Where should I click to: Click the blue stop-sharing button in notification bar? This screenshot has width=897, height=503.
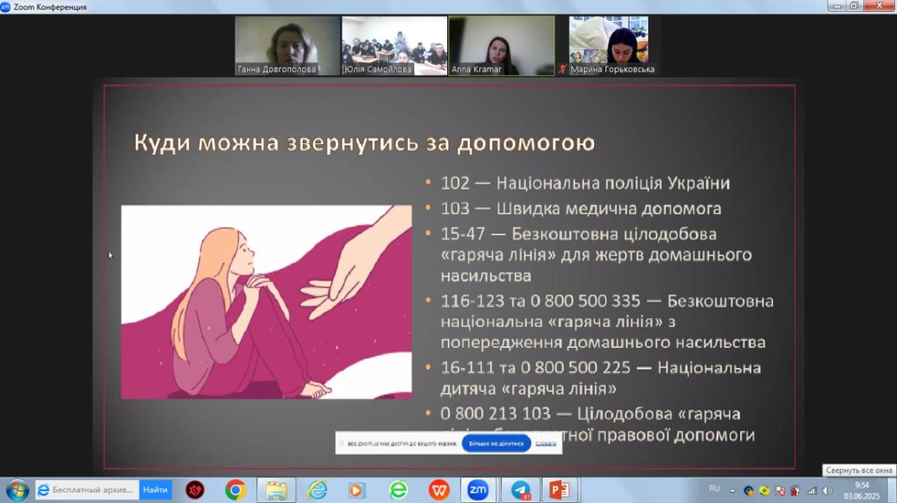coord(496,443)
